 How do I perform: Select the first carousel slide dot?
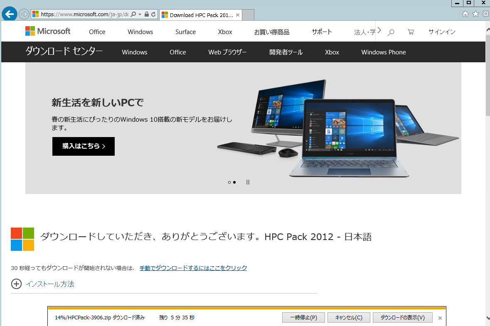pos(229,182)
